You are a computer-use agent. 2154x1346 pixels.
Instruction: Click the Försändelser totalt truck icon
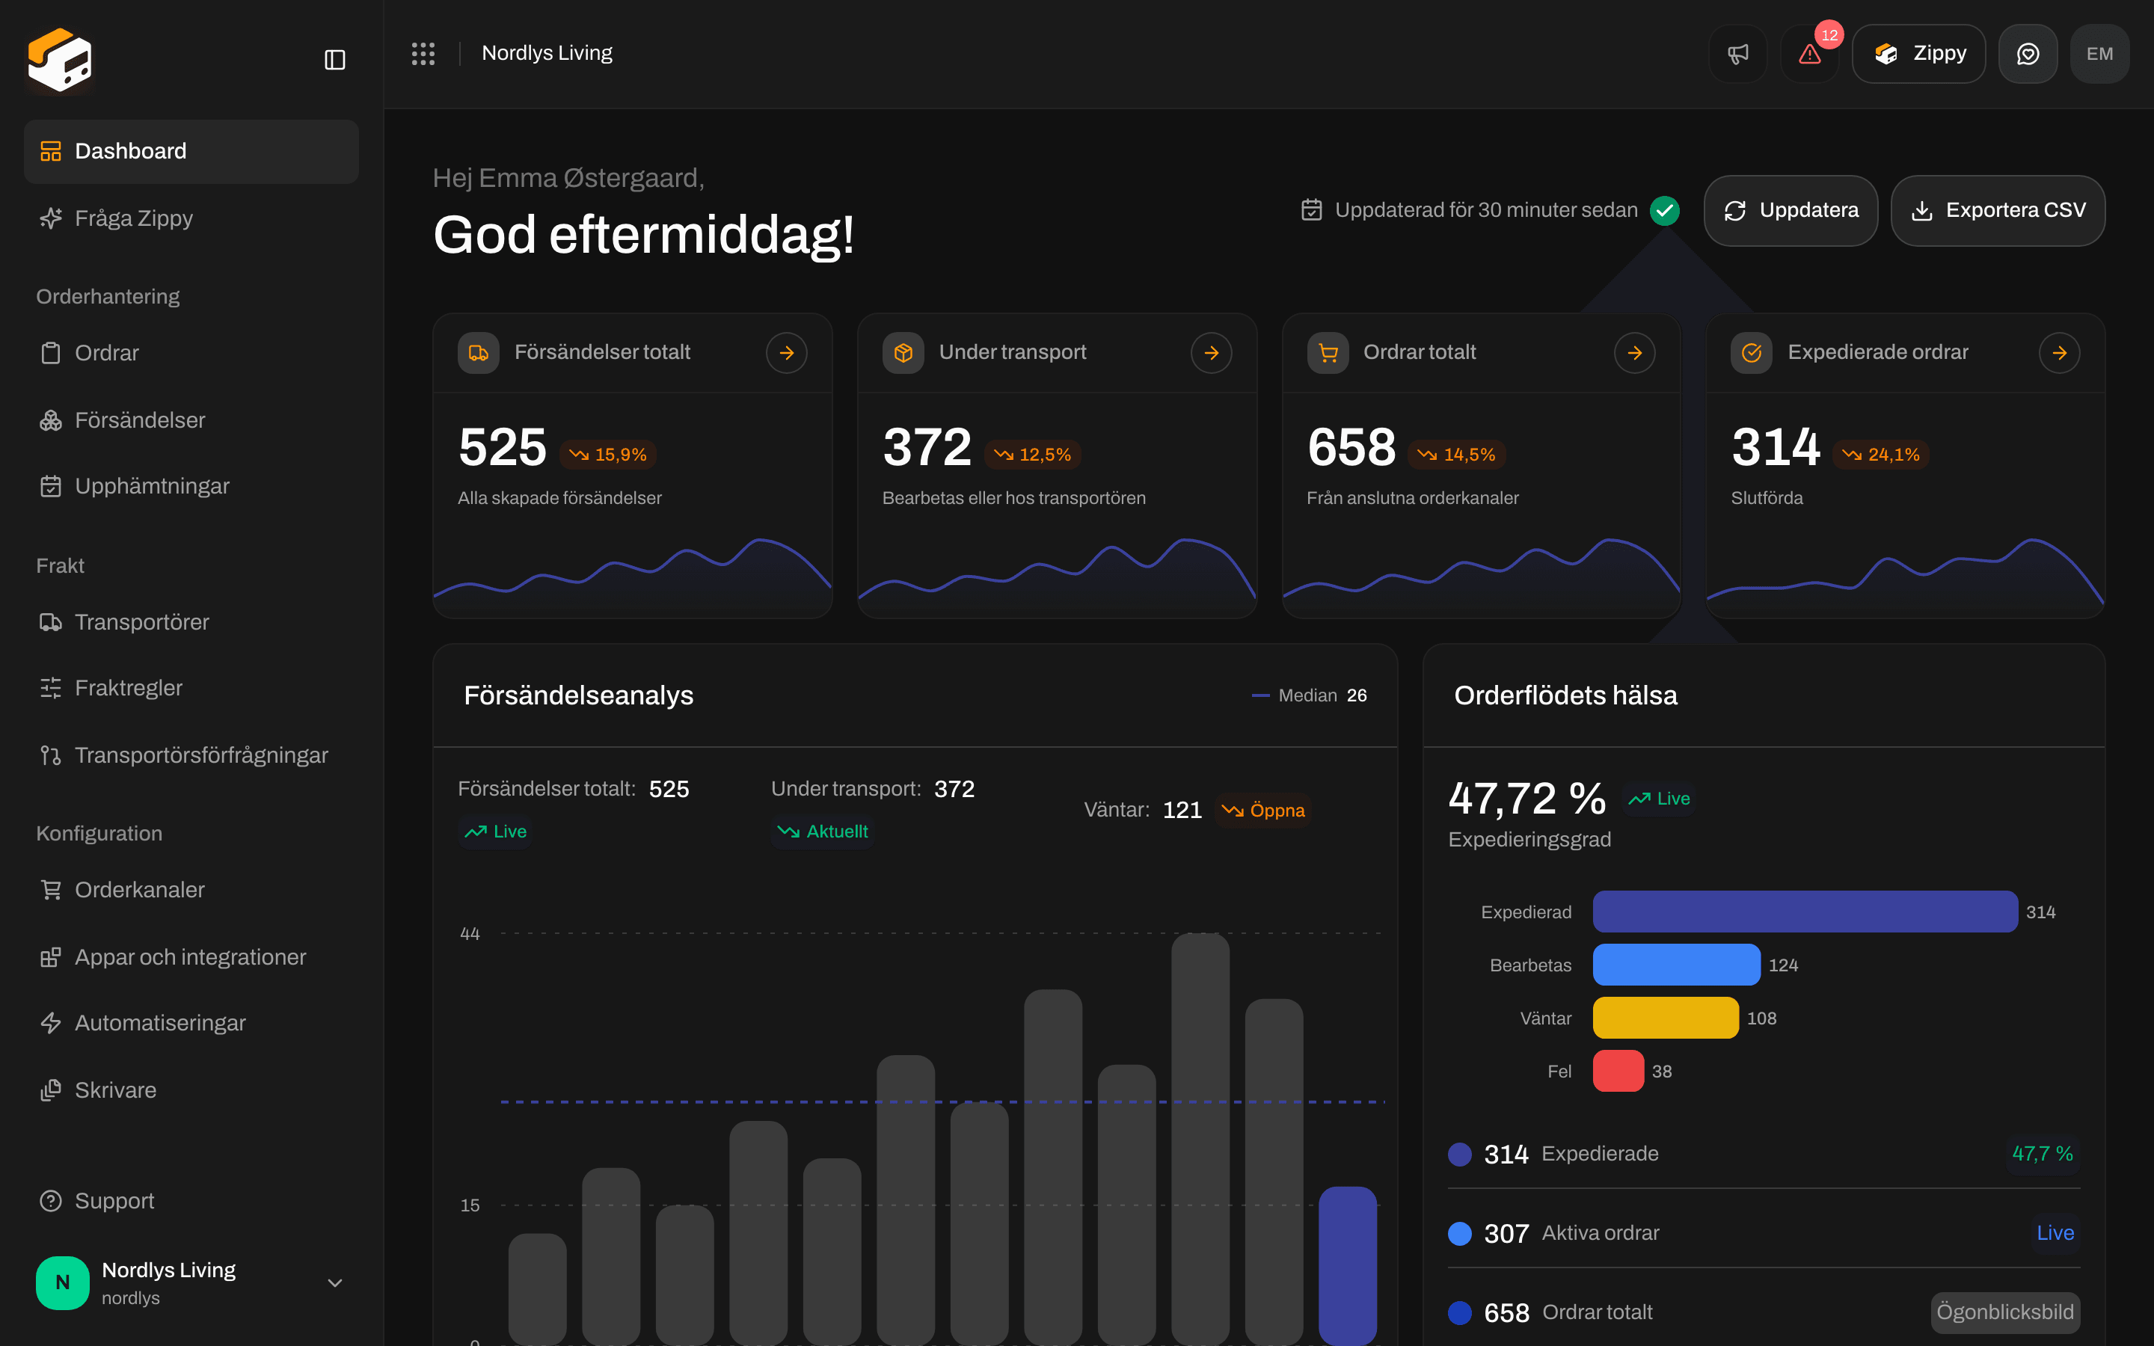point(478,352)
